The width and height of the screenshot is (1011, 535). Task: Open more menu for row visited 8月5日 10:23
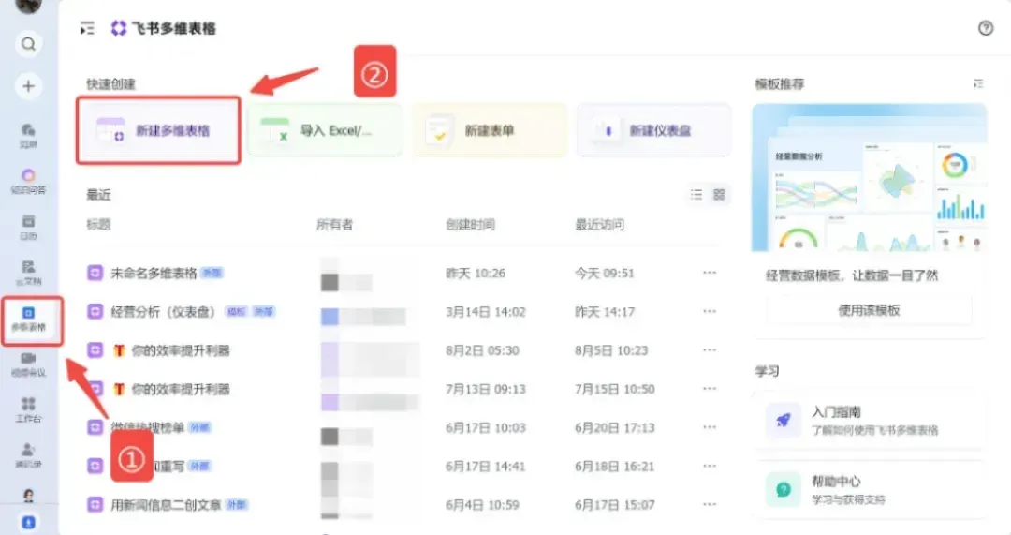710,350
